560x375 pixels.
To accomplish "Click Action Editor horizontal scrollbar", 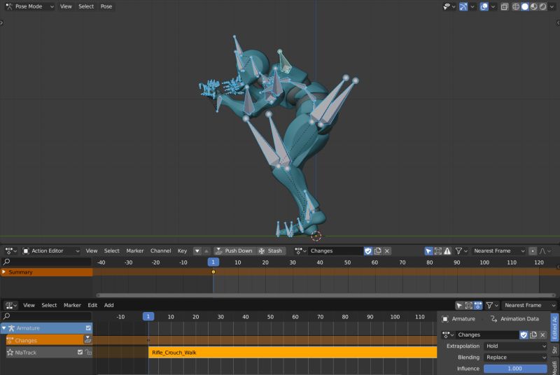I will click(325, 295).
